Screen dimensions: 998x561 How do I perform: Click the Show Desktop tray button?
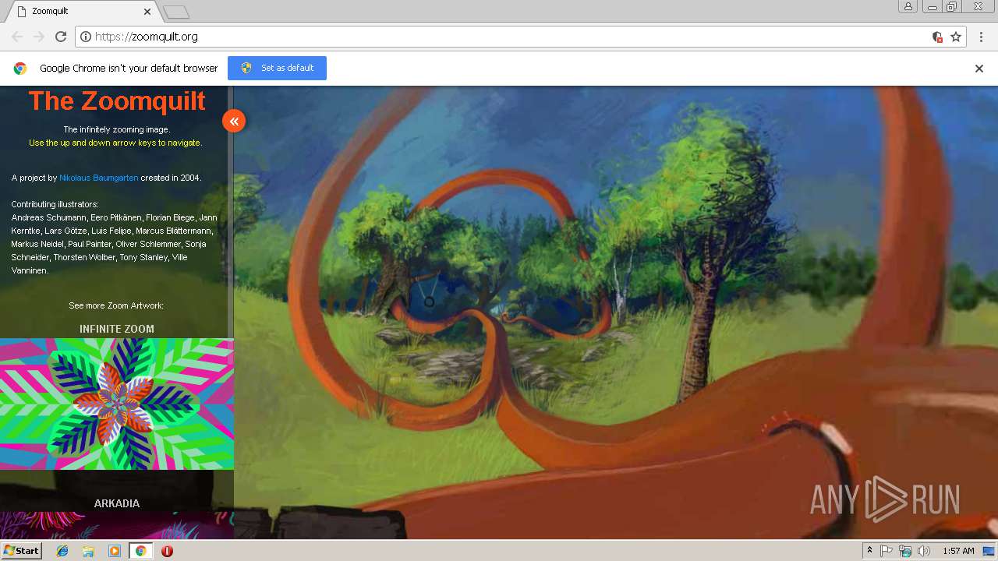989,551
